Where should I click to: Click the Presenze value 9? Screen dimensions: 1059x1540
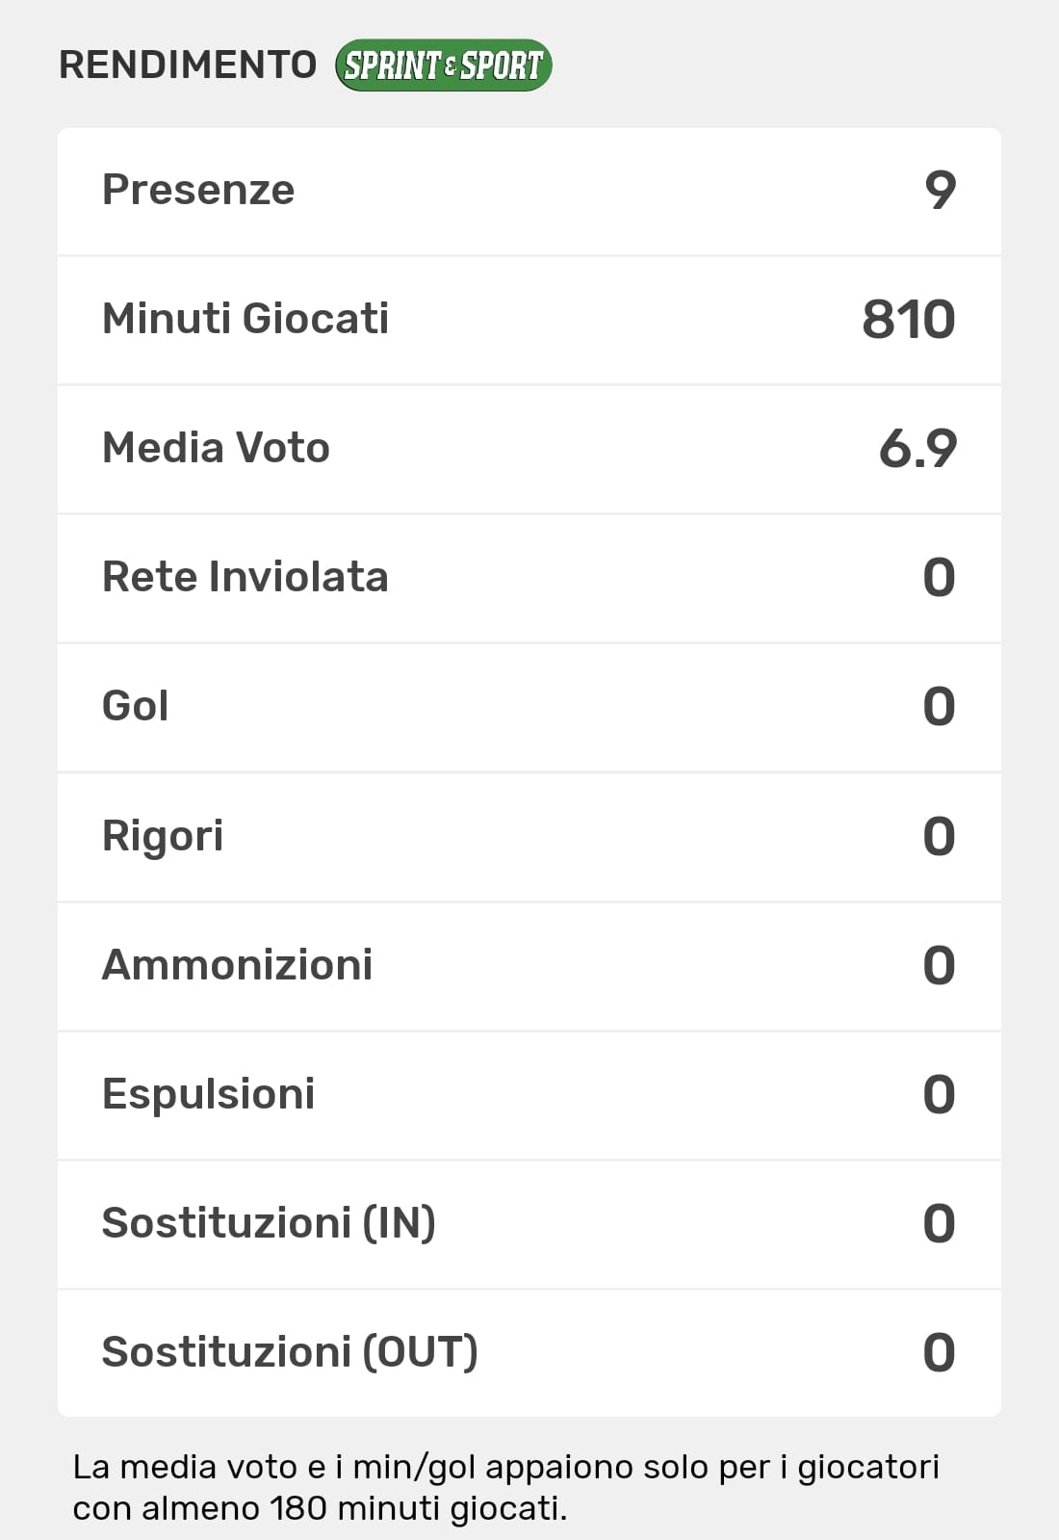pyautogui.click(x=940, y=190)
